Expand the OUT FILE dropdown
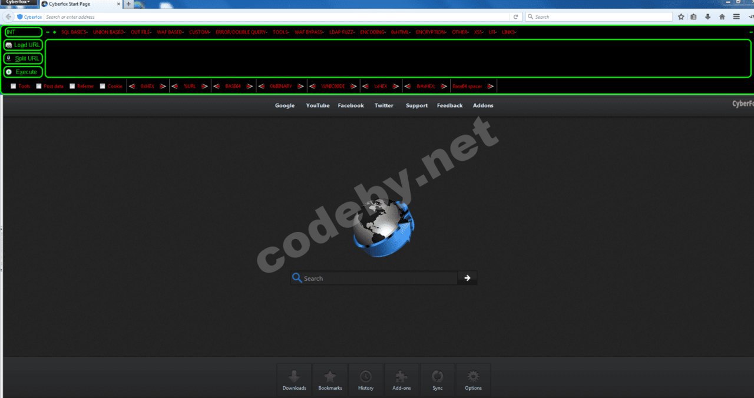 tap(141, 32)
